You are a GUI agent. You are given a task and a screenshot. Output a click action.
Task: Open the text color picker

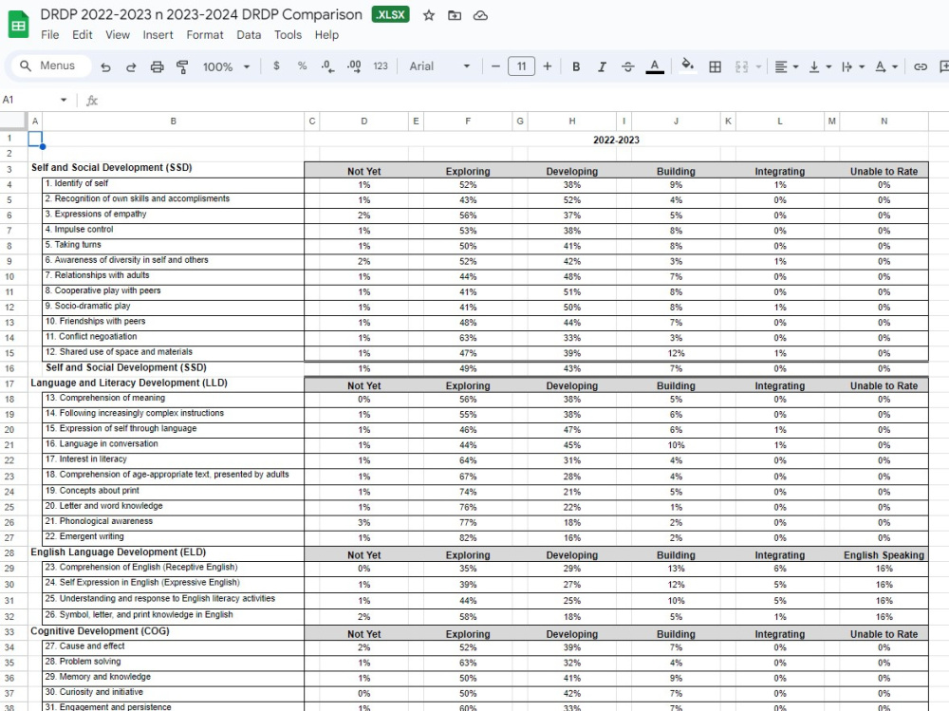(x=654, y=66)
